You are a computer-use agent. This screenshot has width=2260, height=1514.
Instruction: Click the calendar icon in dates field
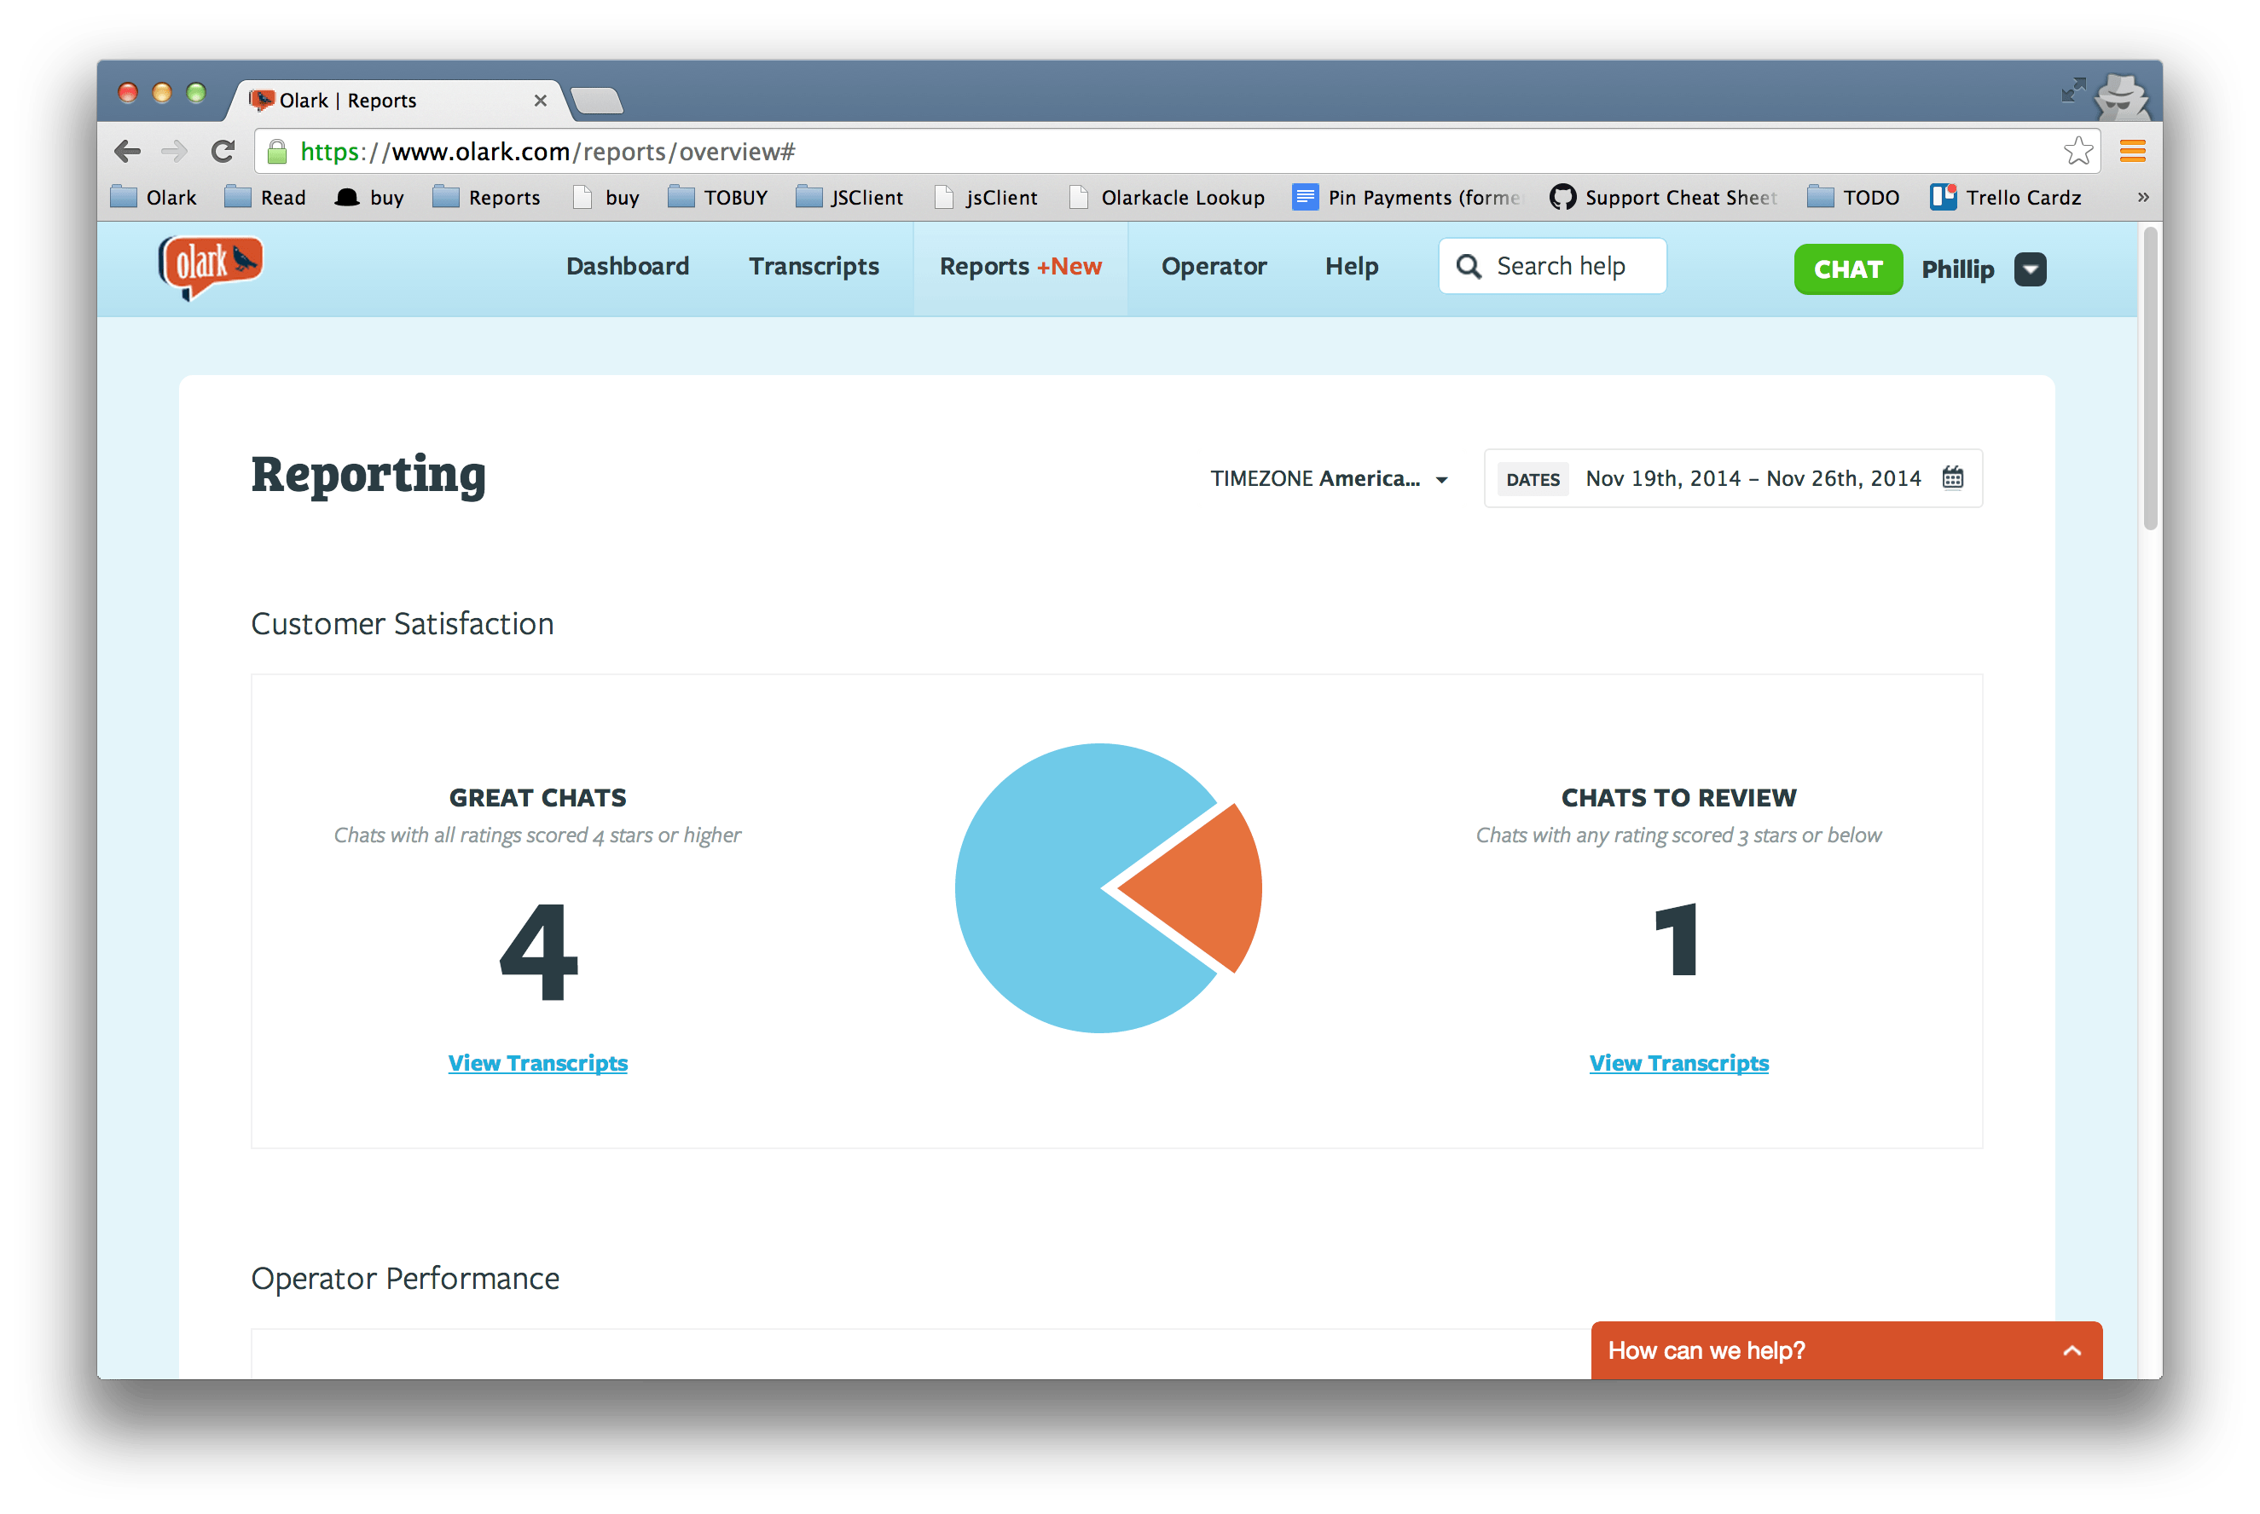click(x=1952, y=478)
